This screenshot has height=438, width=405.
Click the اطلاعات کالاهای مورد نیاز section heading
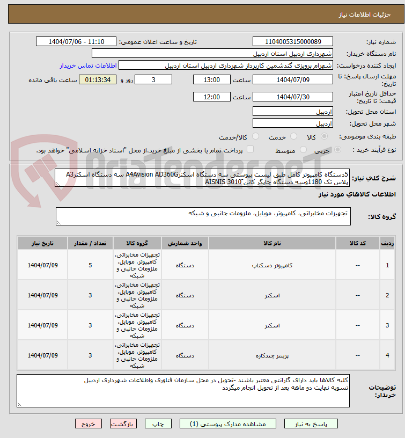357,194
